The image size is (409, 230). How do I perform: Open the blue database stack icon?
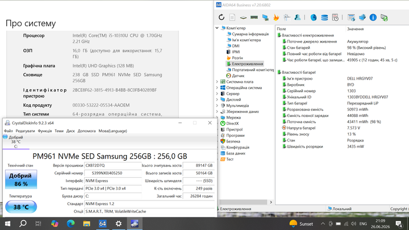[324, 18]
